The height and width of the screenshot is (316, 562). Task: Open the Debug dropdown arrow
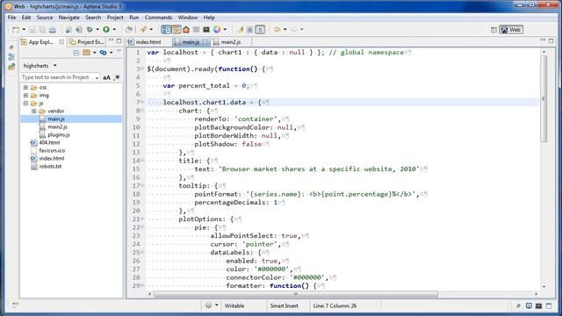pyautogui.click(x=97, y=30)
